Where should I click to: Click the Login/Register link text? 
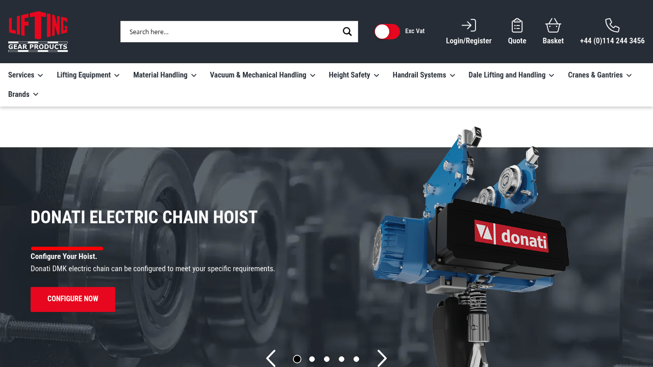pos(469,41)
